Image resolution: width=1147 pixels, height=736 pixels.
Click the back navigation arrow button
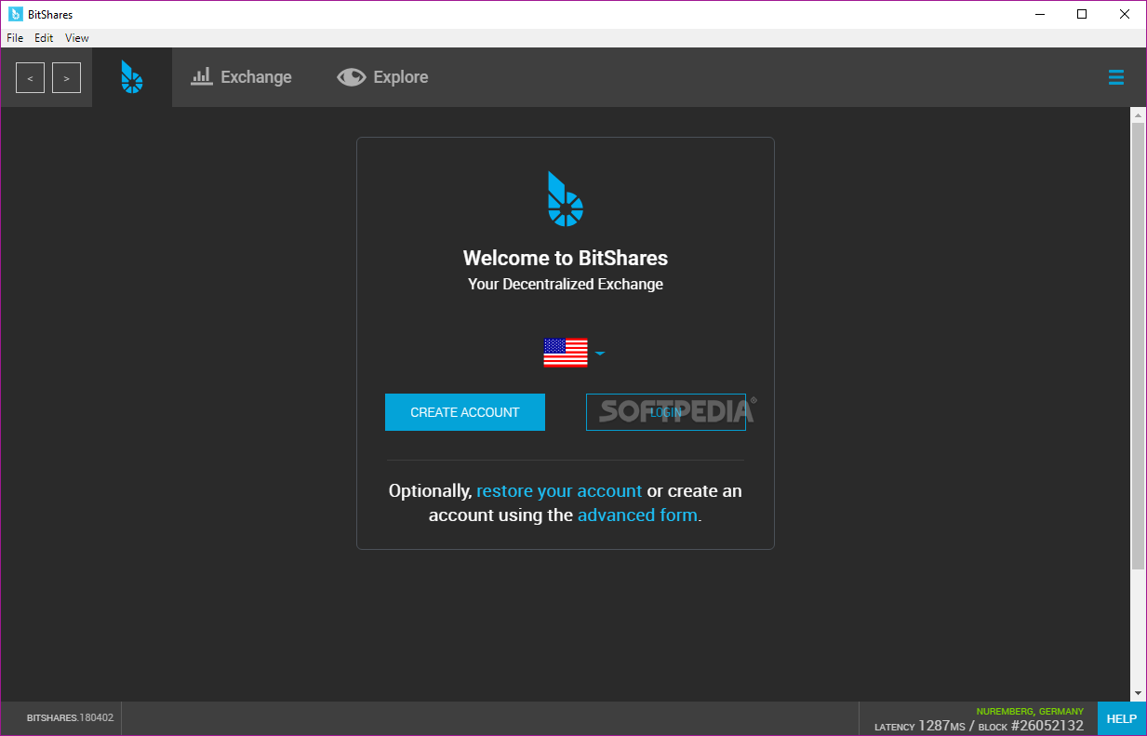click(30, 78)
